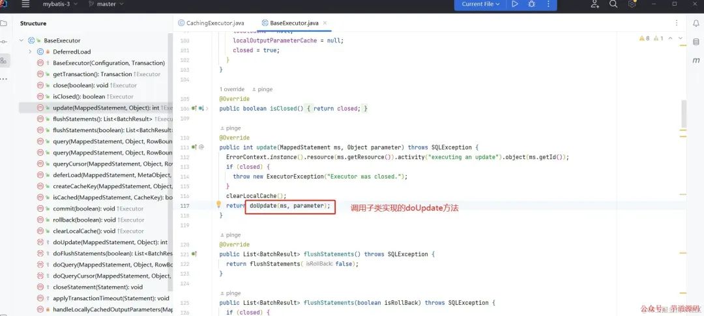Viewport: 704px width, 316px height.
Task: Select flushStatements(): List<BatchResult> item
Action: [112, 119]
